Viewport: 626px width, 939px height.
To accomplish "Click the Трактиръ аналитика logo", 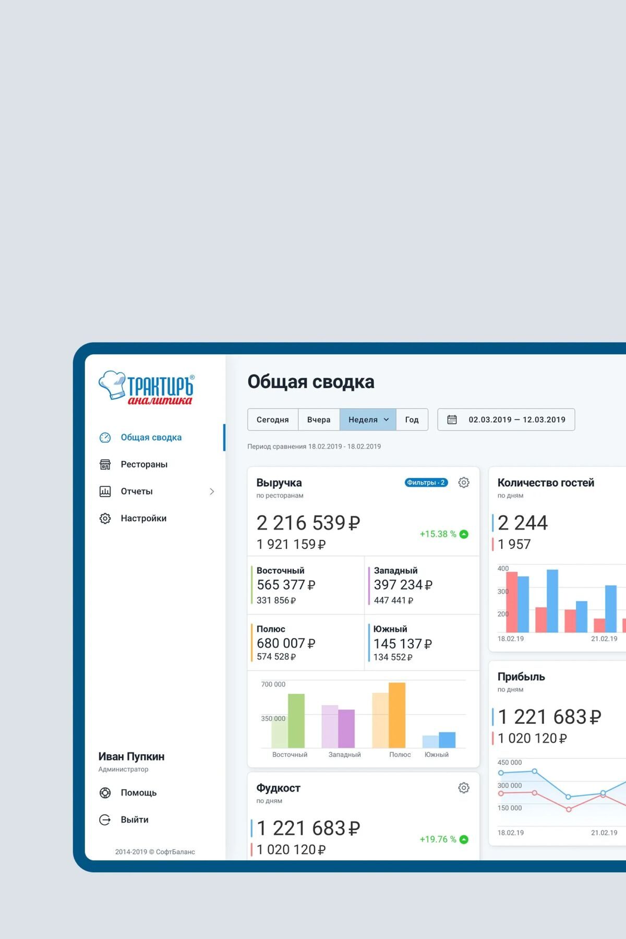I will click(147, 388).
